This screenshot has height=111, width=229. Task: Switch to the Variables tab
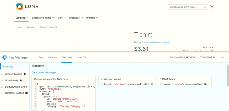[52, 57]
